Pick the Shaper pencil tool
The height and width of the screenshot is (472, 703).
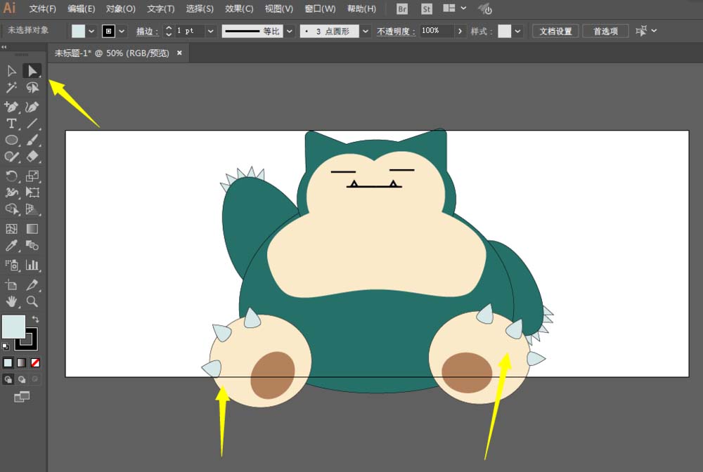tap(12, 157)
